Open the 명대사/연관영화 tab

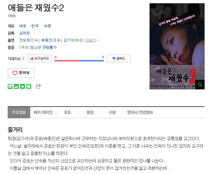click(x=140, y=112)
